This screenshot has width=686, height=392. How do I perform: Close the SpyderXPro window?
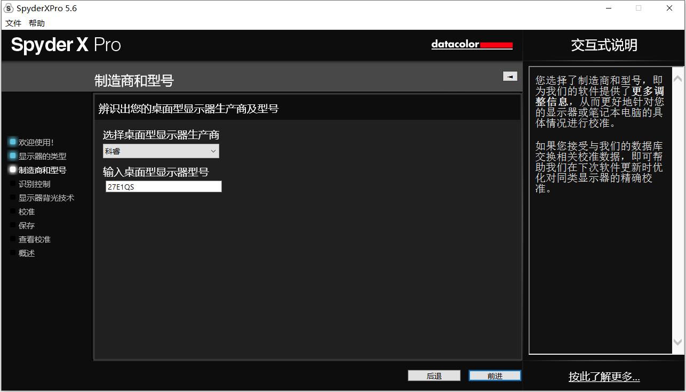[x=669, y=8]
